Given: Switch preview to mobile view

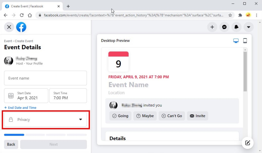Looking at the screenshot, I should (x=245, y=40).
